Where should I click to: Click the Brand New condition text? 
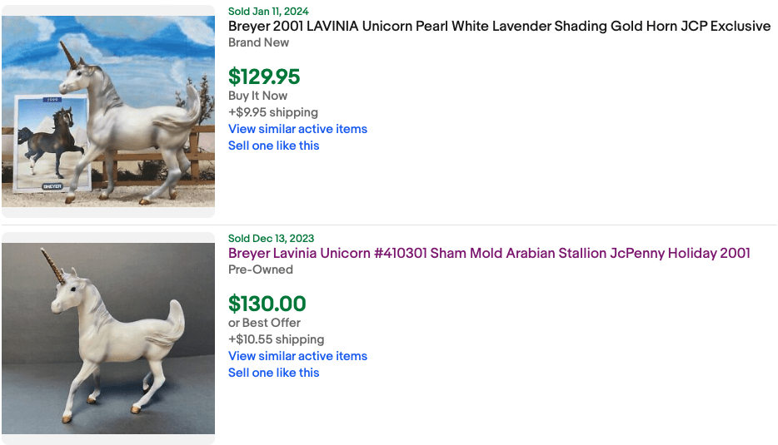point(258,42)
